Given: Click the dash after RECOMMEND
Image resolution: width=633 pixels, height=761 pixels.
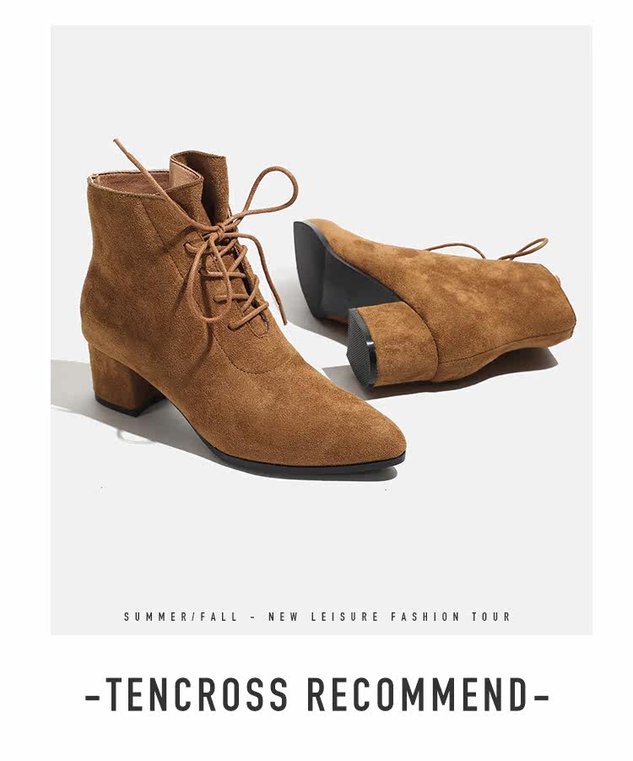Looking at the screenshot, I should point(541,698).
